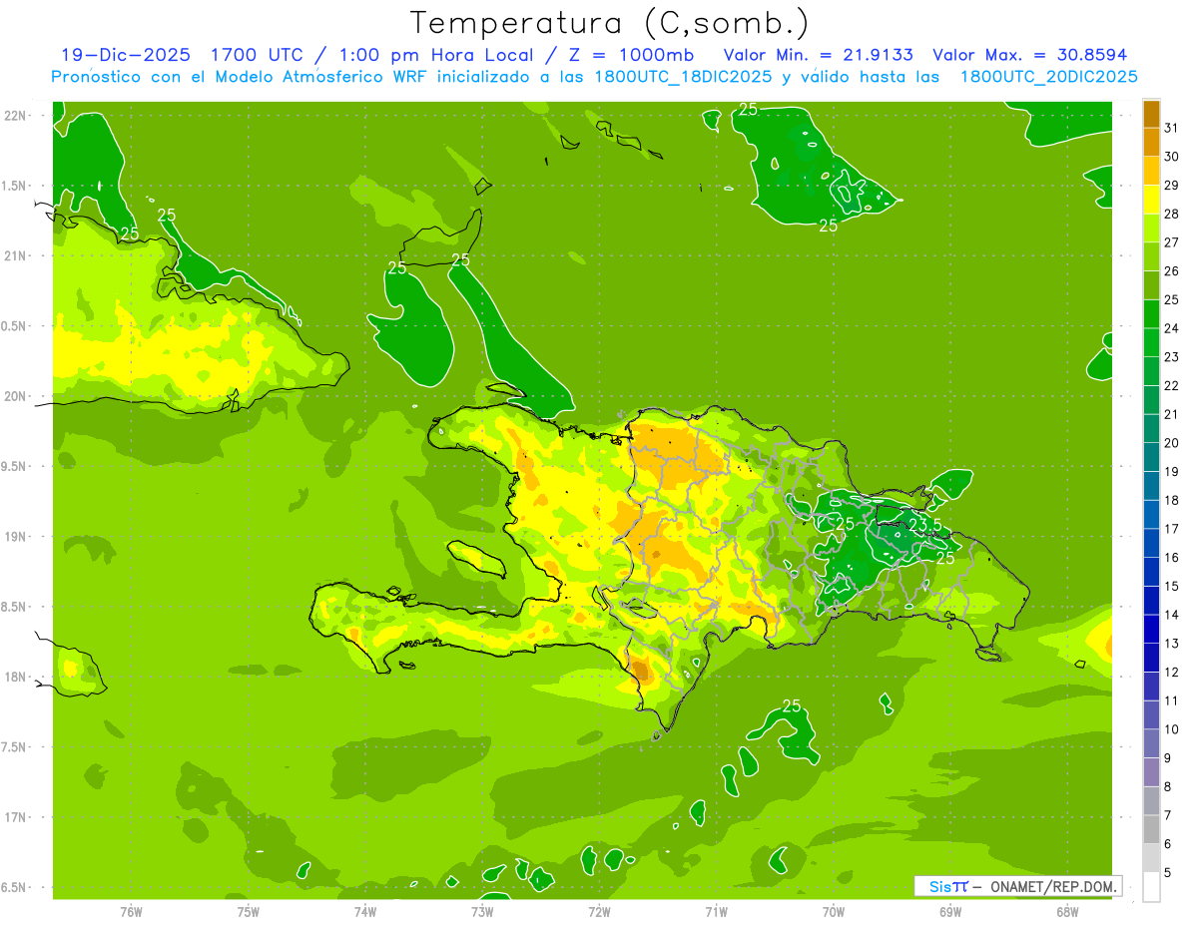
Task: Click the legend value 30
Action: [x=1172, y=157]
